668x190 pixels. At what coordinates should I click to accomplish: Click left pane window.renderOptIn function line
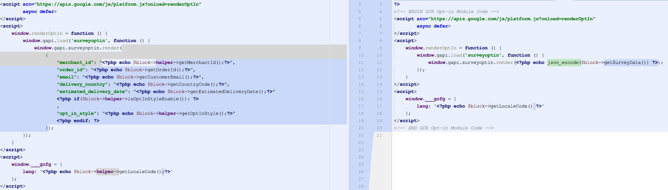click(x=59, y=33)
